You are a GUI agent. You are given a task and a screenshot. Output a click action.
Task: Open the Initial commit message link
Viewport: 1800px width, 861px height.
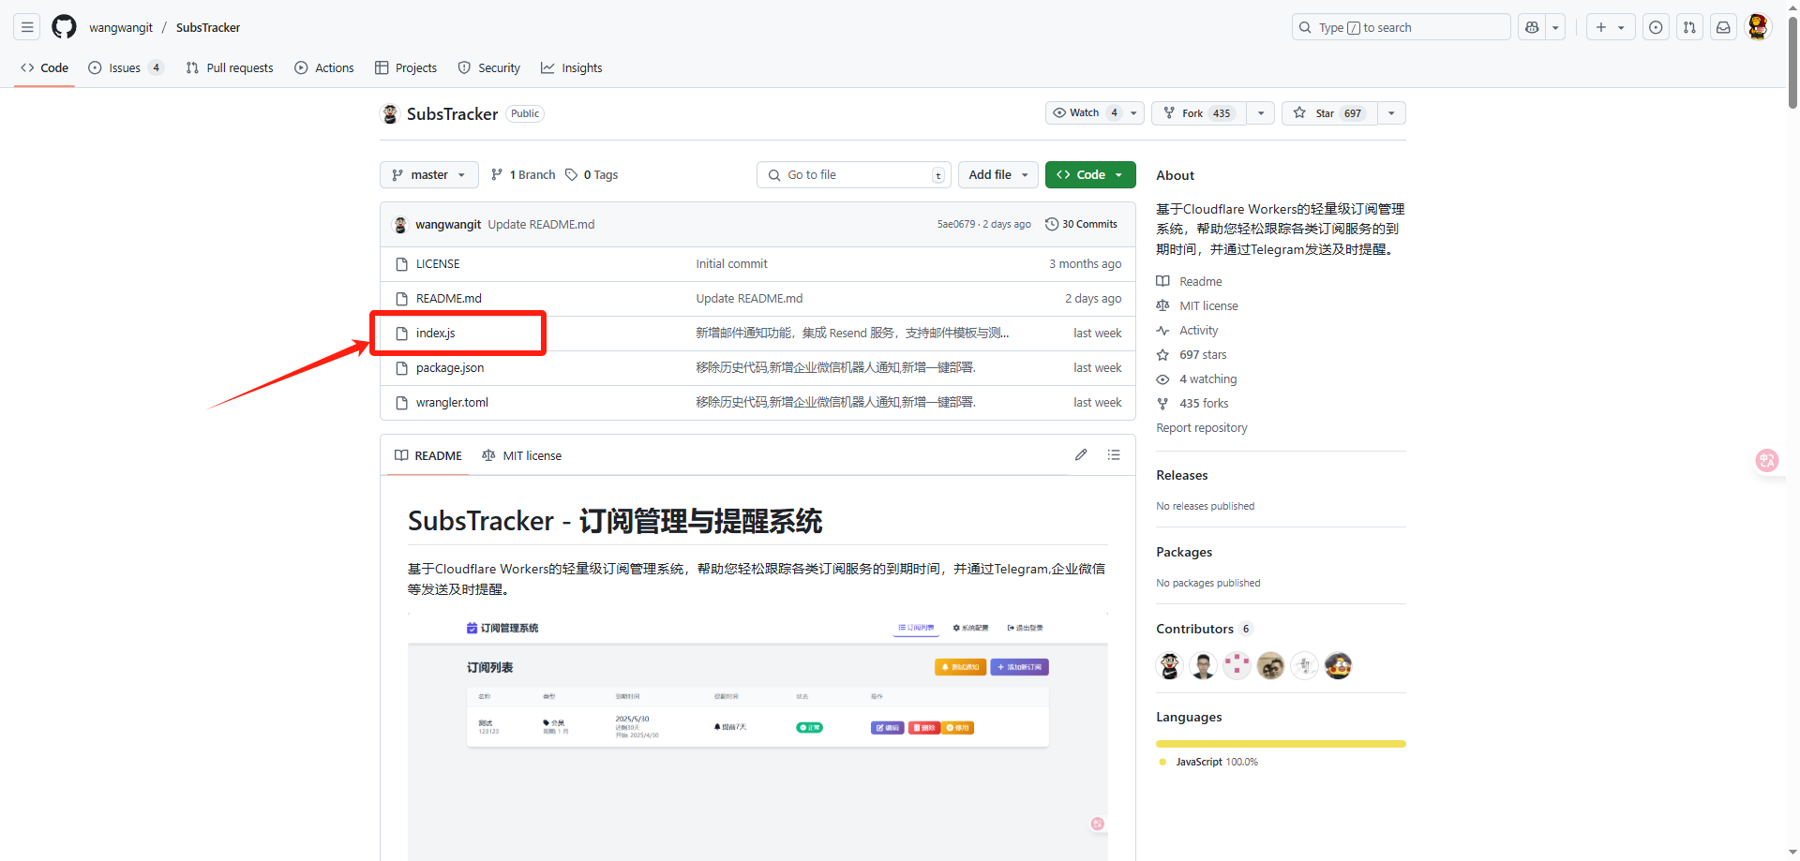coord(731,264)
